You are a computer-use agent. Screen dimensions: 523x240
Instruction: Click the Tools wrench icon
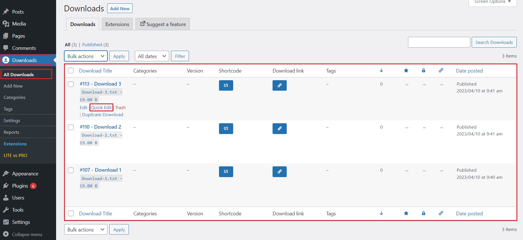coord(6,210)
